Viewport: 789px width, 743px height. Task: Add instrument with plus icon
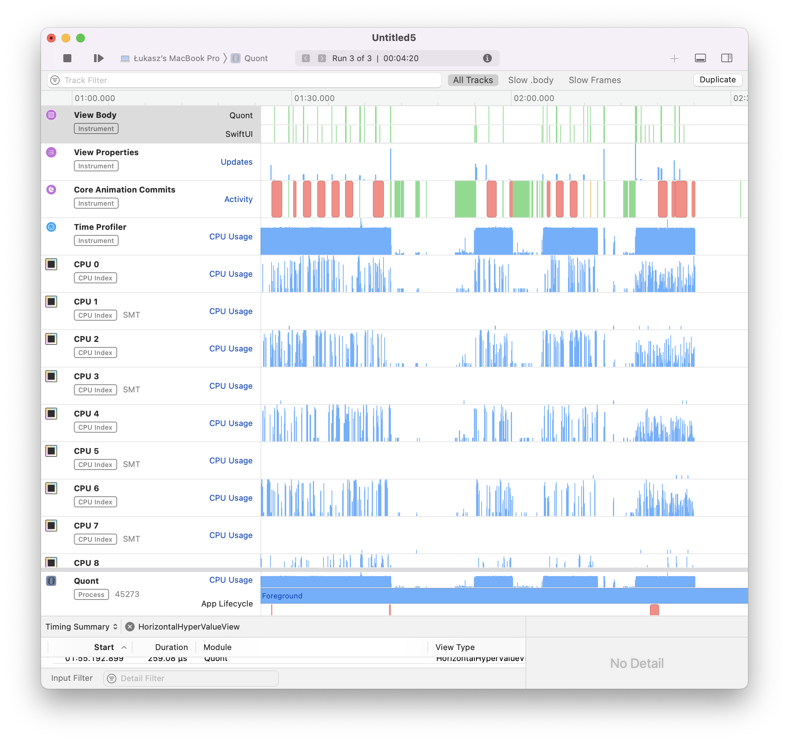point(674,59)
